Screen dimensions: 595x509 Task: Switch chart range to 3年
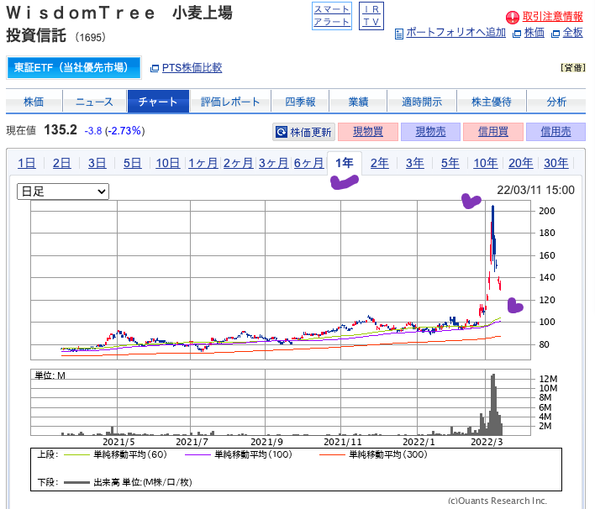(x=415, y=163)
